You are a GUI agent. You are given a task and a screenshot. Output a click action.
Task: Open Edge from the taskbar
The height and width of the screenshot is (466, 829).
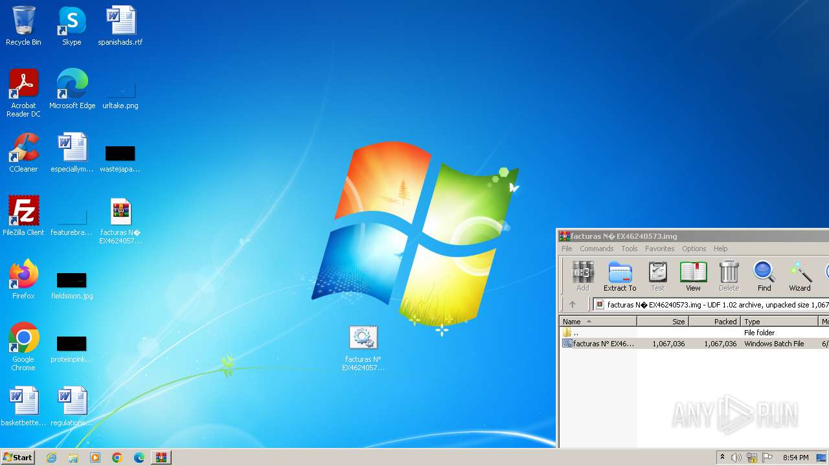pyautogui.click(x=139, y=458)
